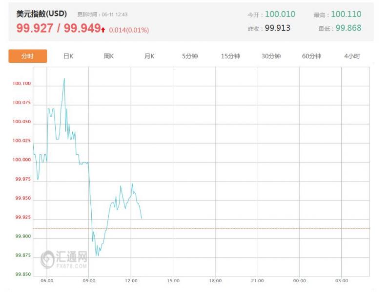Click the 汇通网 watermark logo

pyautogui.click(x=64, y=259)
